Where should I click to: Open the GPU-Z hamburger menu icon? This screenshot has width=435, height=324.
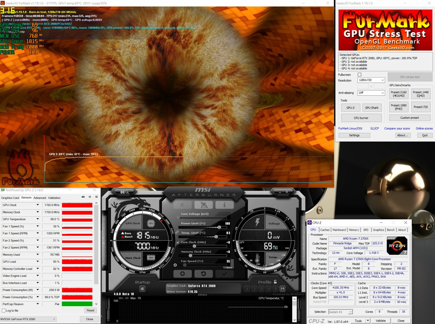pos(96,197)
